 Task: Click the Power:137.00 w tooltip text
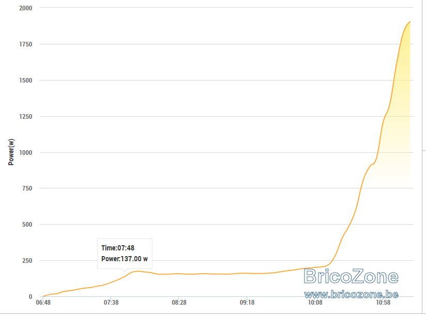(125, 259)
